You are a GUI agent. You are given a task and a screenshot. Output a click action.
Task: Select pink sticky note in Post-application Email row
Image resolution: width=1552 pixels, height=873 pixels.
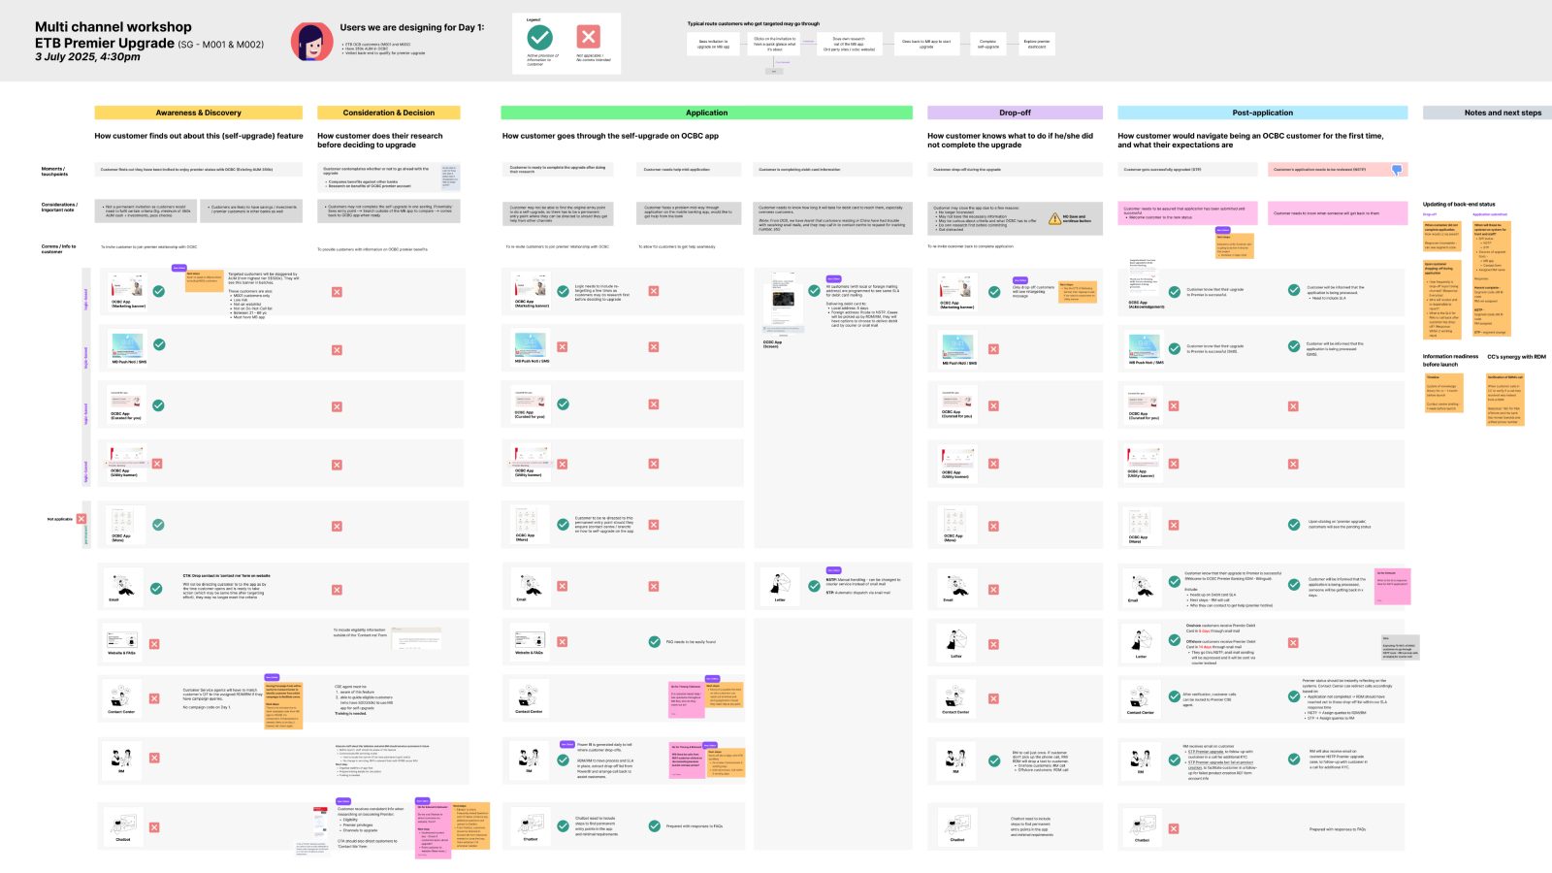pyautogui.click(x=1392, y=587)
